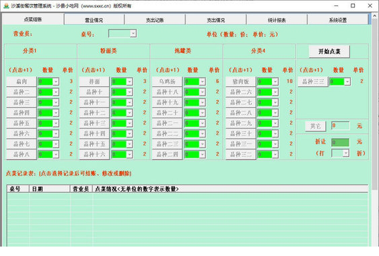Switch to the 支出情况 tab

(216, 20)
